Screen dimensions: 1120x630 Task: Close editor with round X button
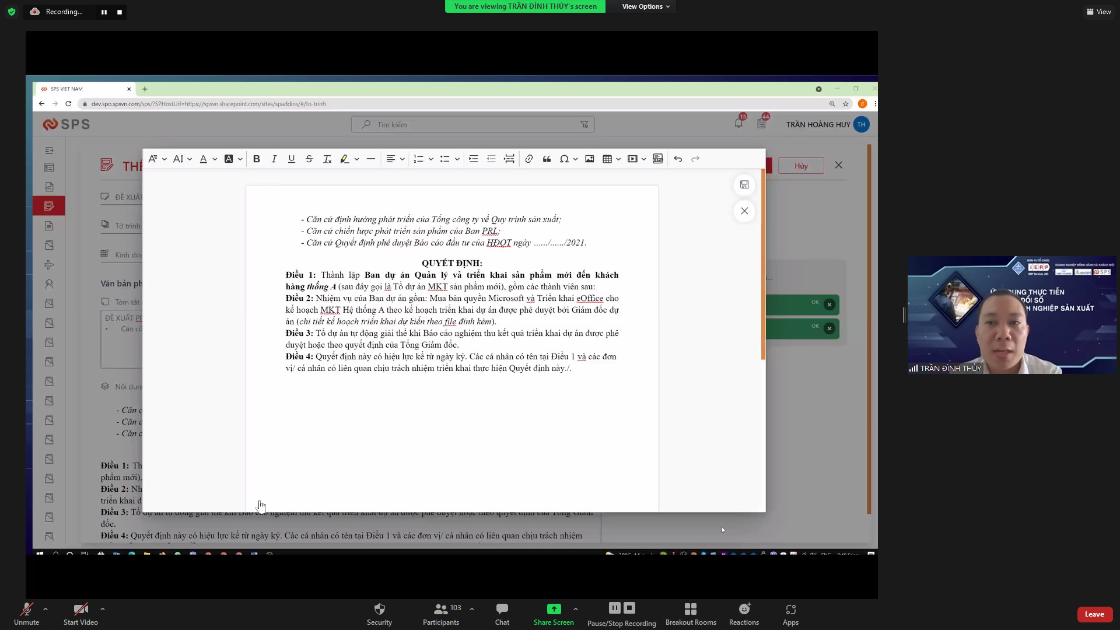(x=744, y=211)
